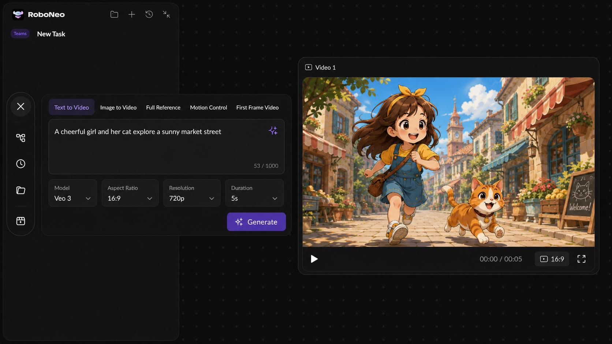The width and height of the screenshot is (612, 344).
Task: Enter fullscreen for Video 1
Action: tap(581, 259)
